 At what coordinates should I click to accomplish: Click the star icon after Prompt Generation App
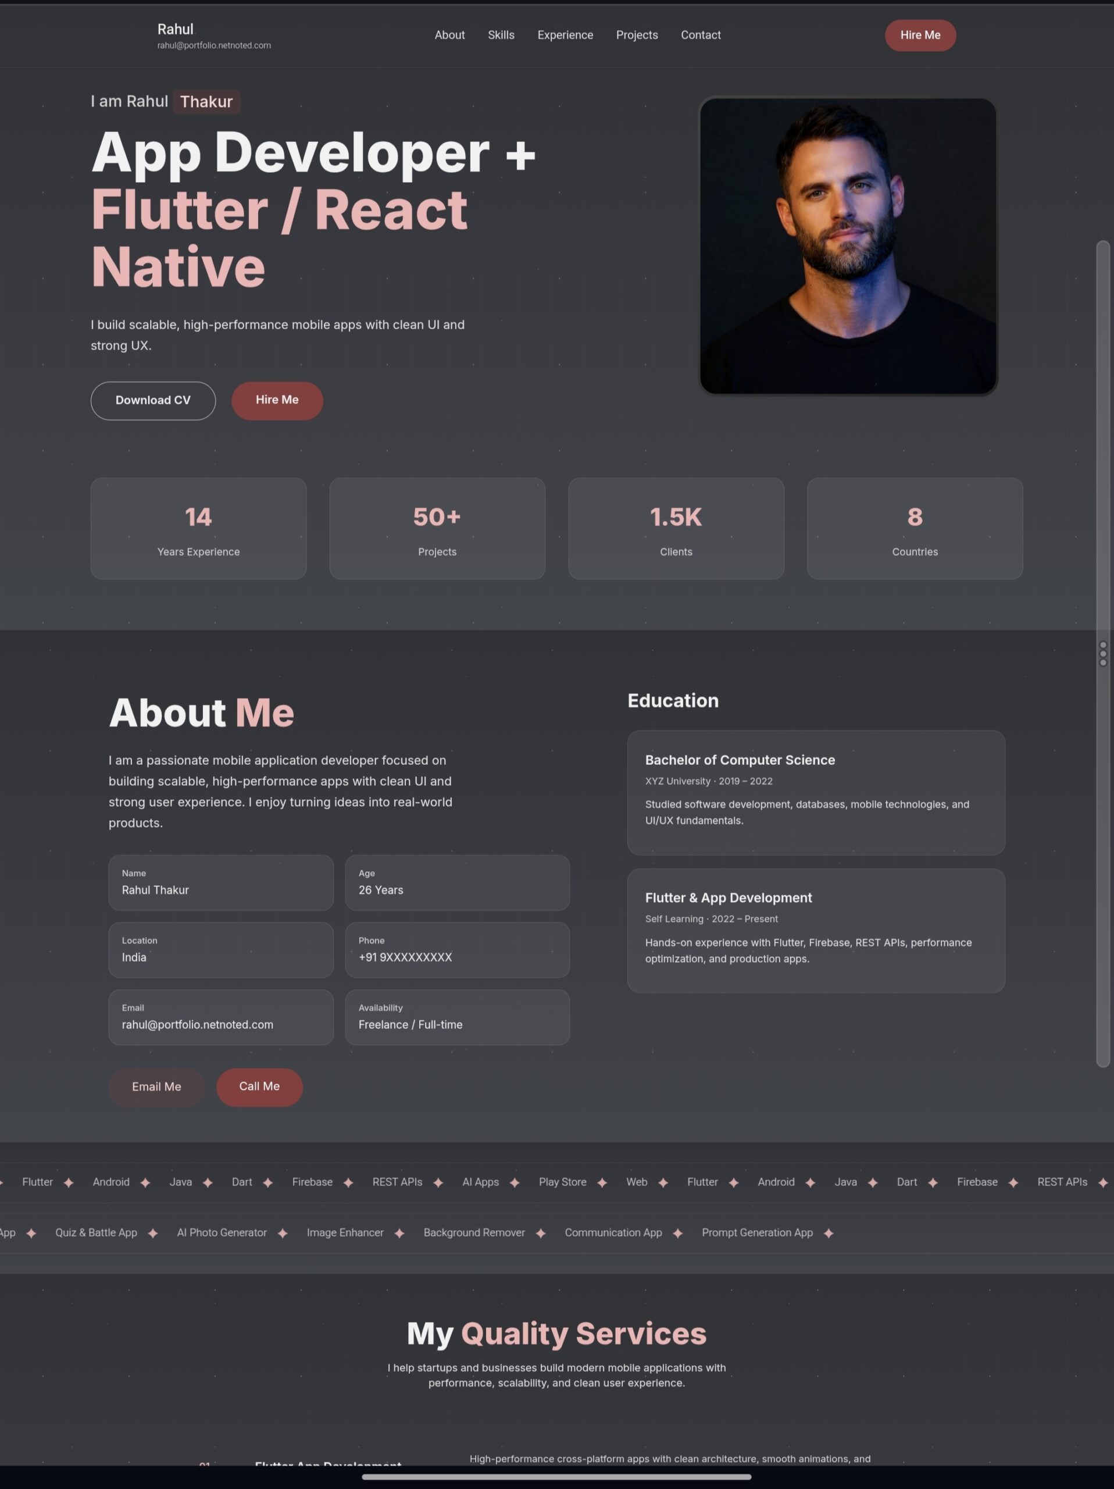(x=829, y=1233)
